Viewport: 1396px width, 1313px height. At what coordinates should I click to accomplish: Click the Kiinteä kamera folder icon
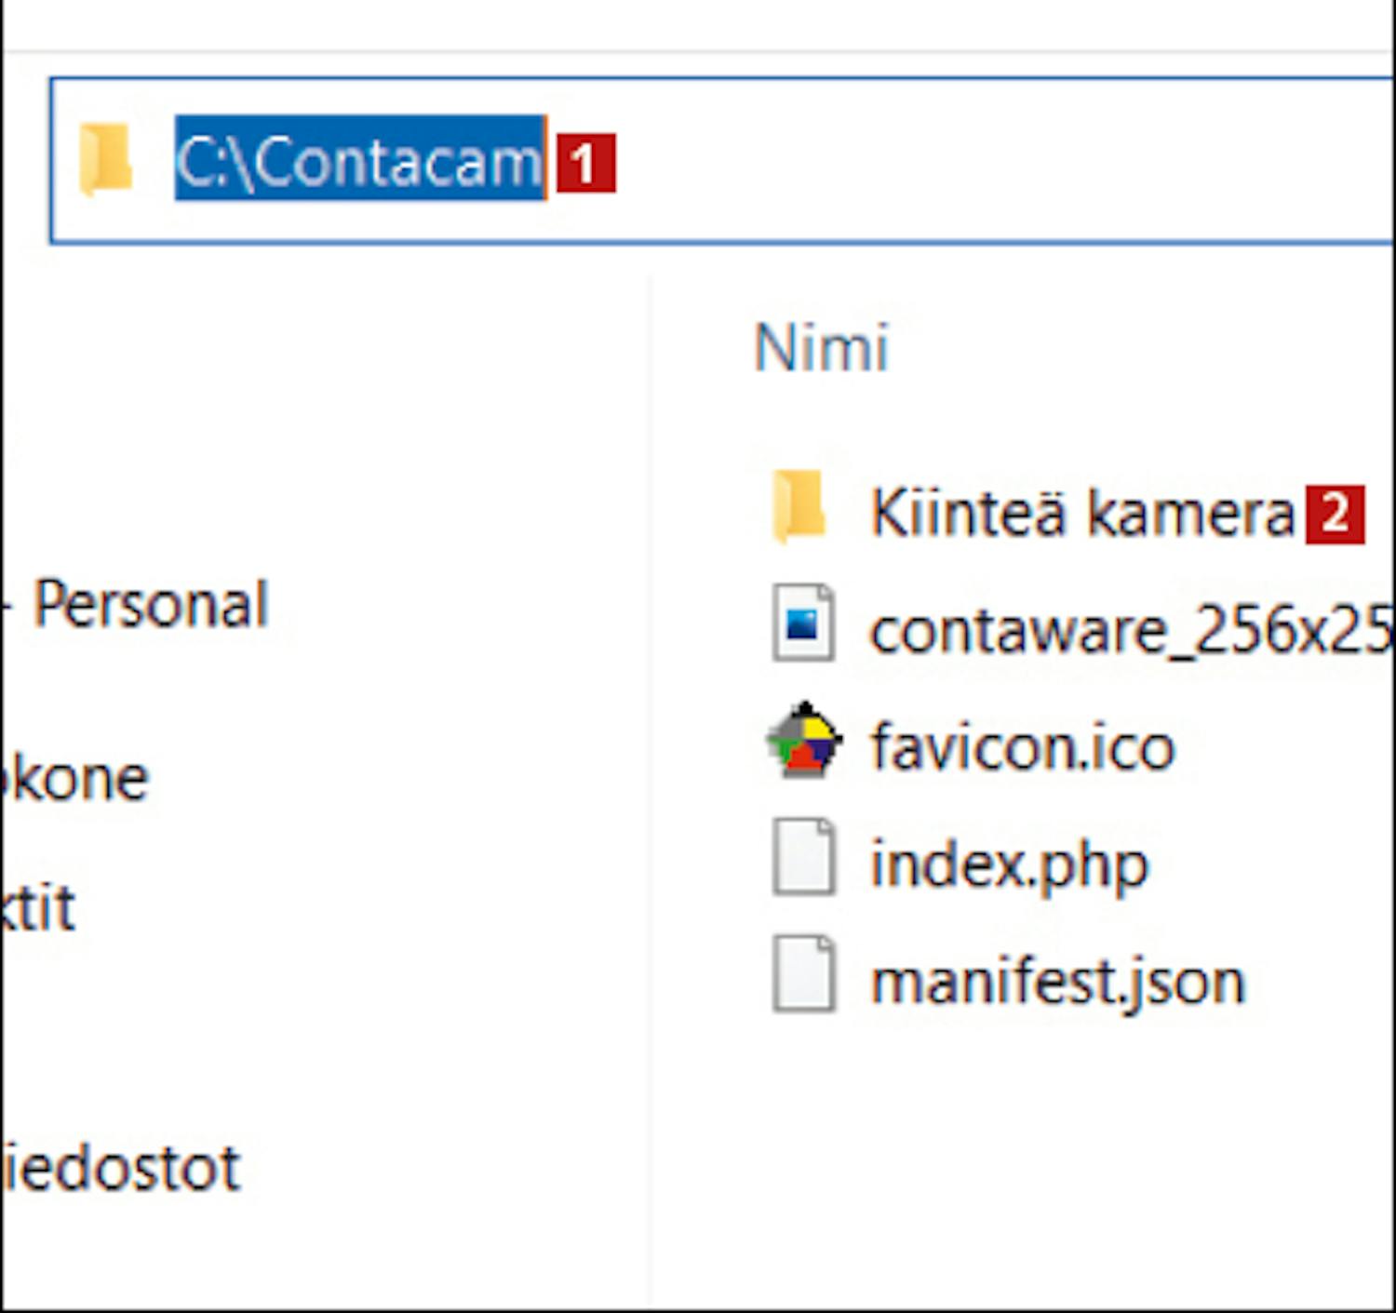799,508
